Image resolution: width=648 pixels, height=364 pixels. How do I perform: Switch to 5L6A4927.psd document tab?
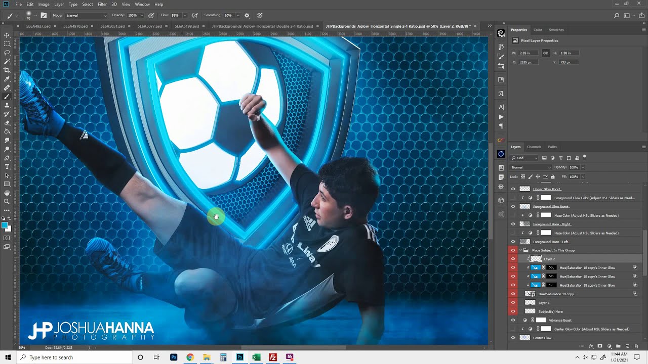point(38,26)
